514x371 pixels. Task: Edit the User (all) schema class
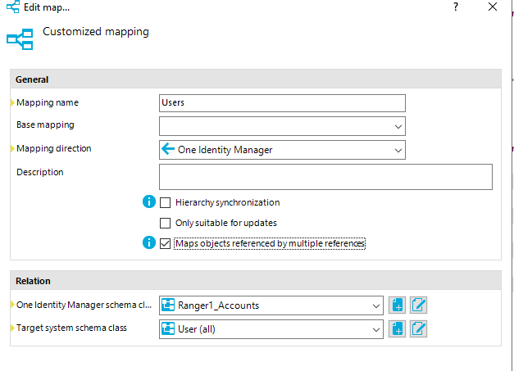click(x=418, y=328)
